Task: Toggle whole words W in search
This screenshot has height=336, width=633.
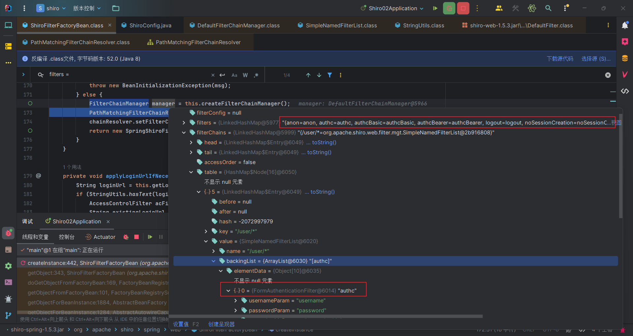Action: [x=245, y=75]
